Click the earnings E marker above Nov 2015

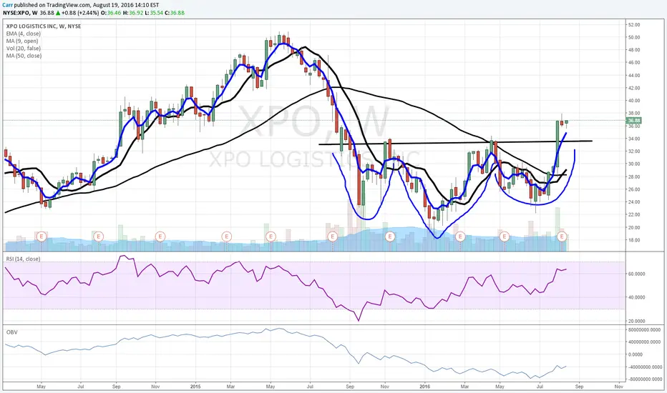coord(389,236)
